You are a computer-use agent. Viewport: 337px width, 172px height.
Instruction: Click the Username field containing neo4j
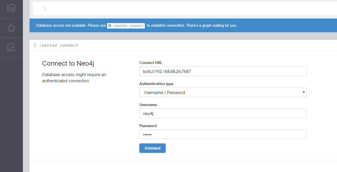tap(223, 113)
